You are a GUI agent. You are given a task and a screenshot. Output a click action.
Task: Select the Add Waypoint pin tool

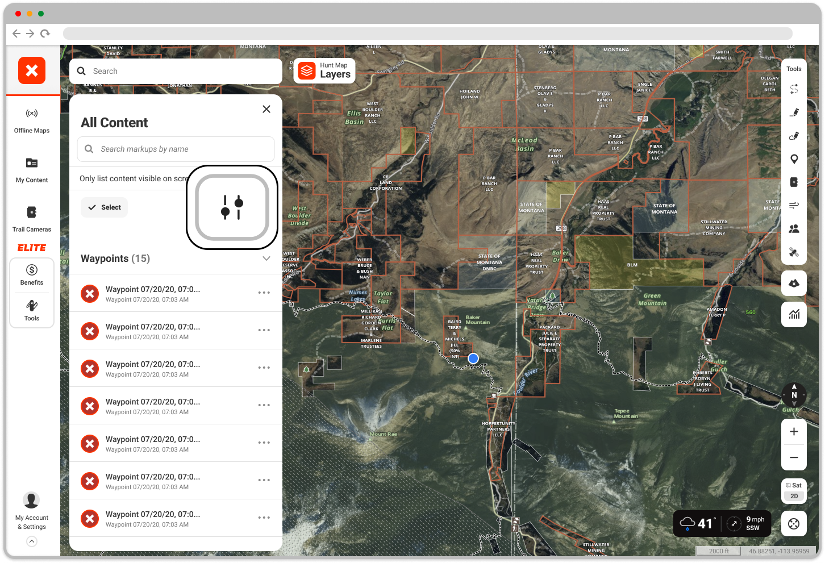tap(794, 159)
